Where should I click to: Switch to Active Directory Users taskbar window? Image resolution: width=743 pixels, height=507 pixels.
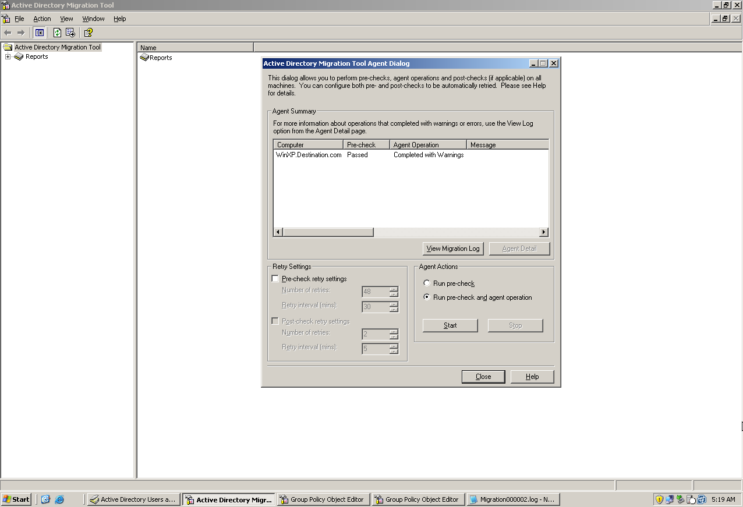coord(133,499)
